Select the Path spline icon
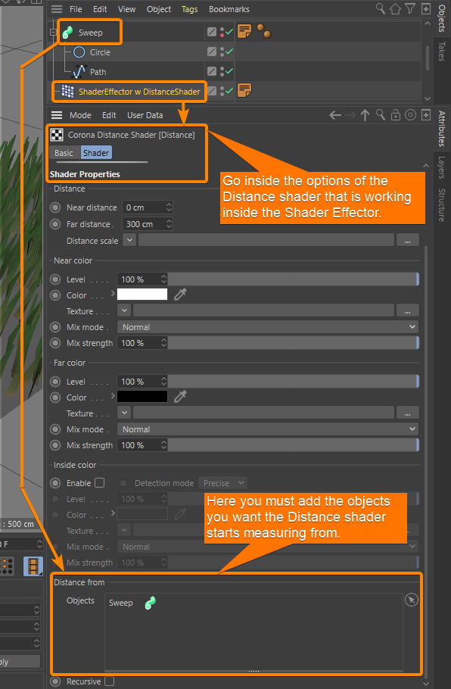 click(x=79, y=72)
